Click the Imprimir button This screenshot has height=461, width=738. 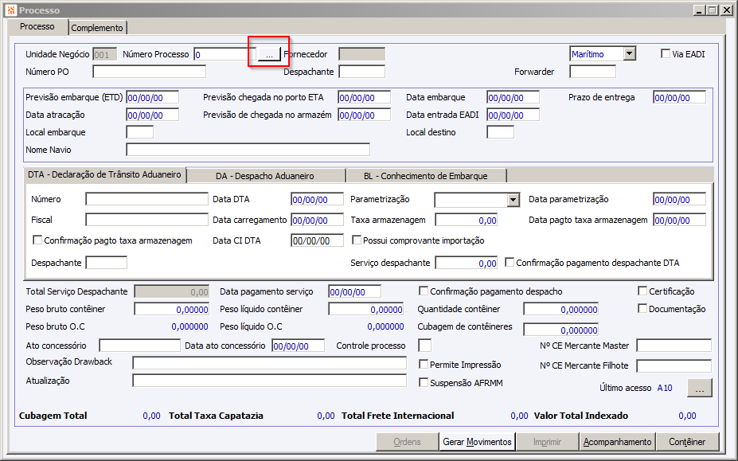(x=547, y=442)
